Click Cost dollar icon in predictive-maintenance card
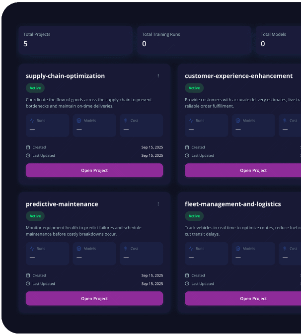The height and width of the screenshot is (335, 301). (x=126, y=249)
